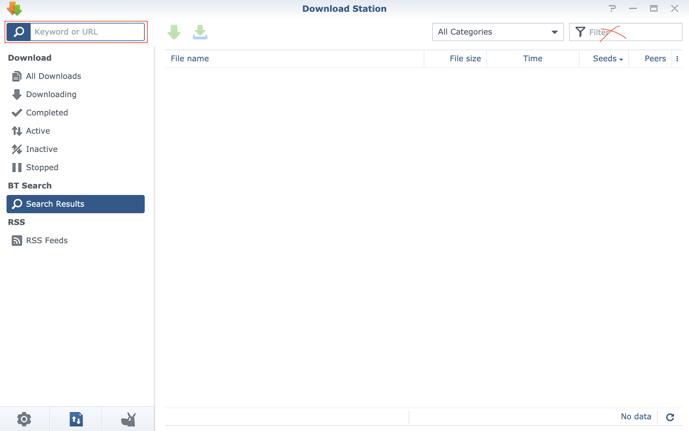Click the filter funnel icon

click(x=580, y=32)
